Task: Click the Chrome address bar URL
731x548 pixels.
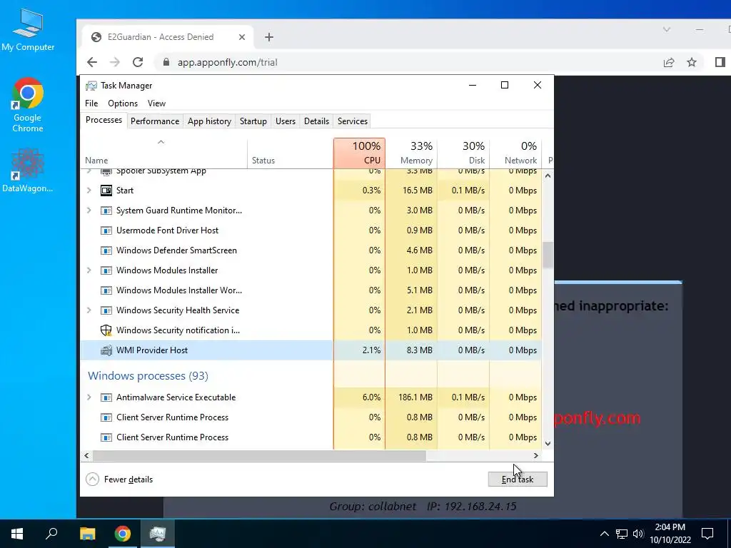Action: pyautogui.click(x=228, y=62)
